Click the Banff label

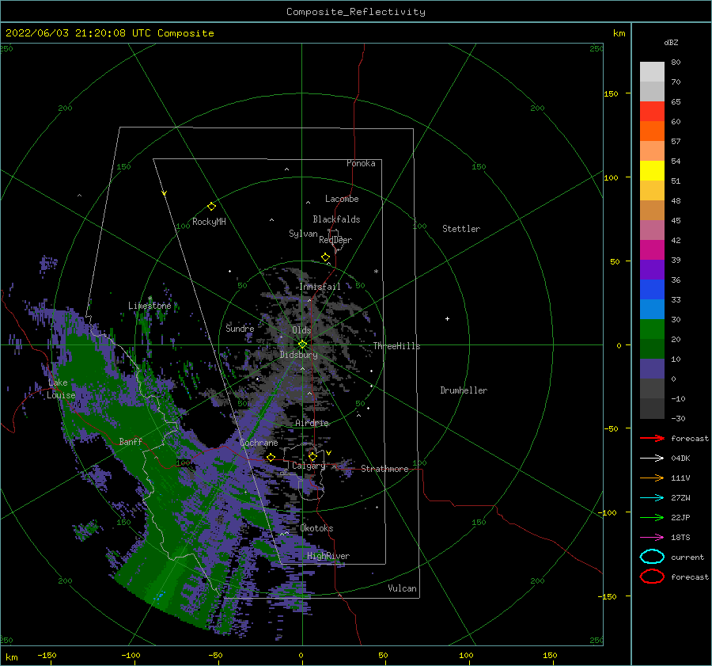point(131,441)
